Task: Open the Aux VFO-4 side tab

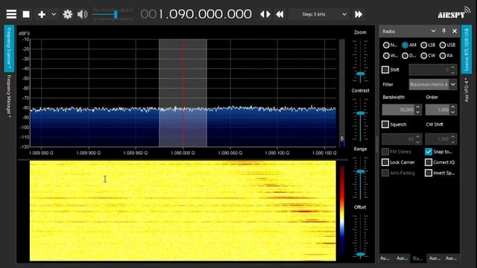Action: [x=467, y=89]
